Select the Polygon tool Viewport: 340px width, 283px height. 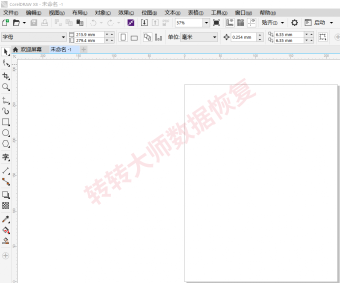point(5,144)
